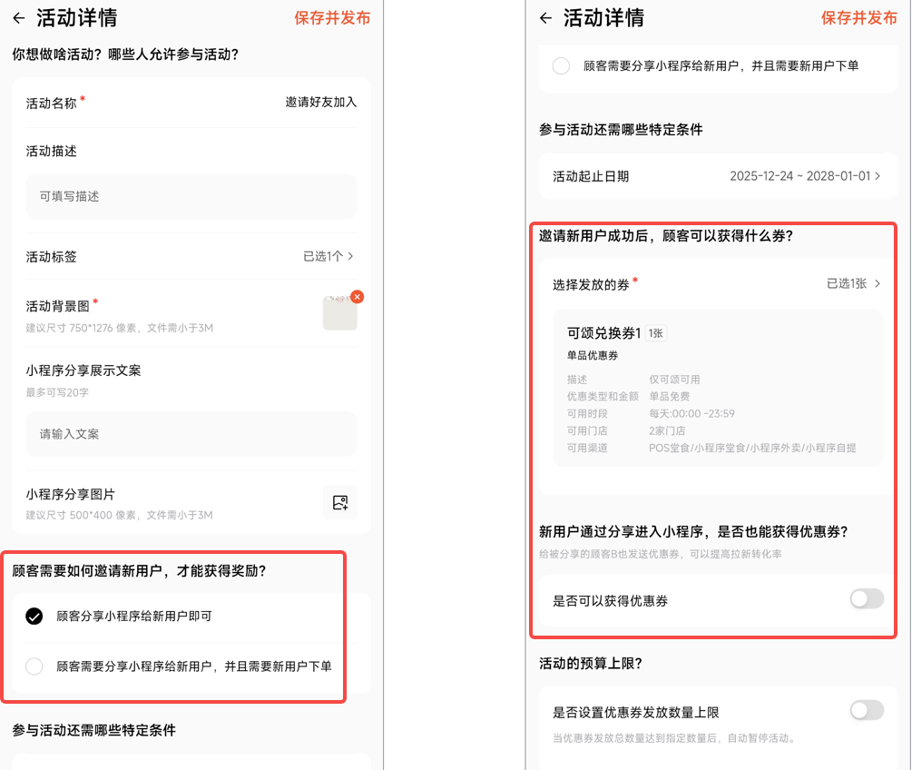Screen dimensions: 912x770
Task: Tap back arrow on left screen
Action: tap(18, 18)
